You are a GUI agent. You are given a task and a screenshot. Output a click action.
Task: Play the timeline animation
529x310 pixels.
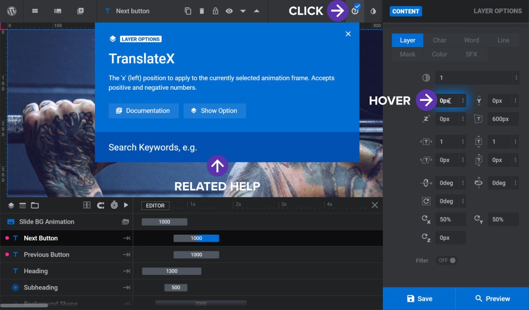click(126, 205)
